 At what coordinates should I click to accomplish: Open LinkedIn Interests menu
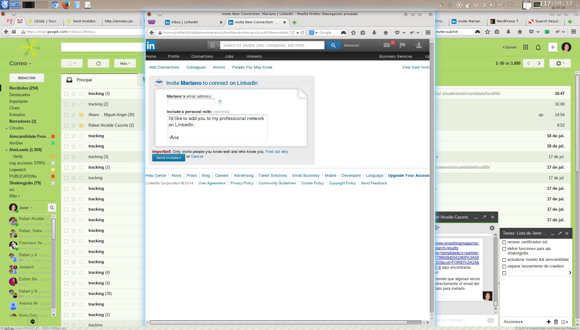point(254,57)
